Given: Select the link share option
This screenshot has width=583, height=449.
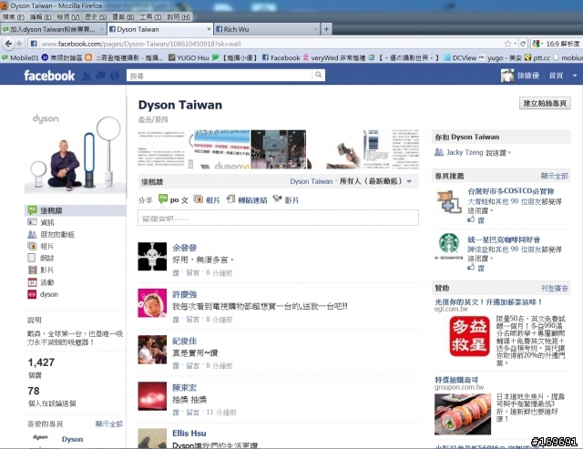Looking at the screenshot, I should pos(247,199).
